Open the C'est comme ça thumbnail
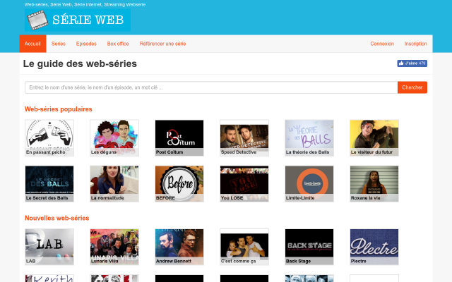 [x=244, y=247]
